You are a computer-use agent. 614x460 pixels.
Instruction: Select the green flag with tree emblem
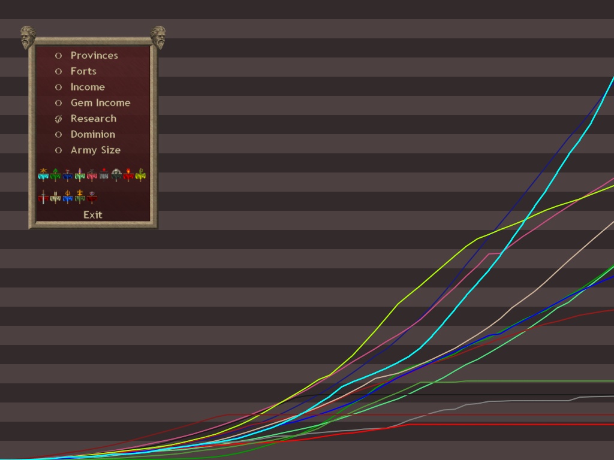point(56,175)
